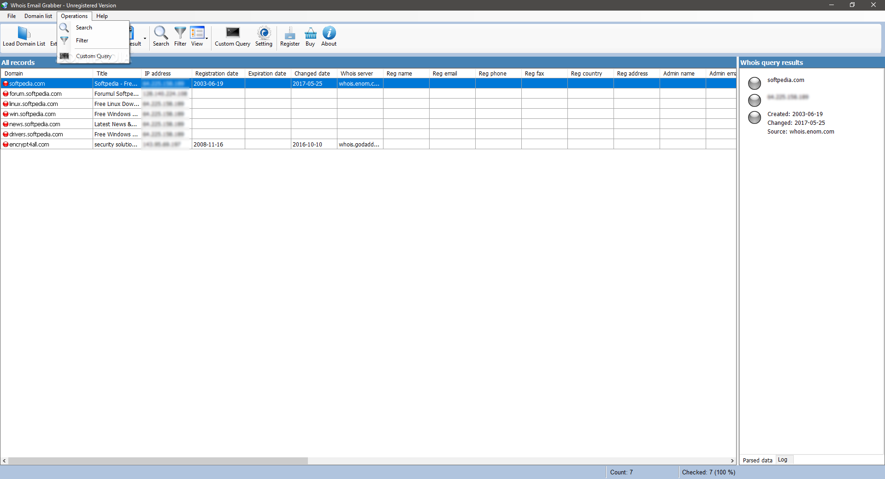
Task: Open the Help menu
Action: (x=102, y=16)
